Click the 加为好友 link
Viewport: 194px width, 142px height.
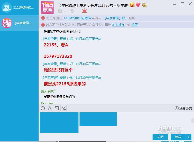(x=118, y=25)
